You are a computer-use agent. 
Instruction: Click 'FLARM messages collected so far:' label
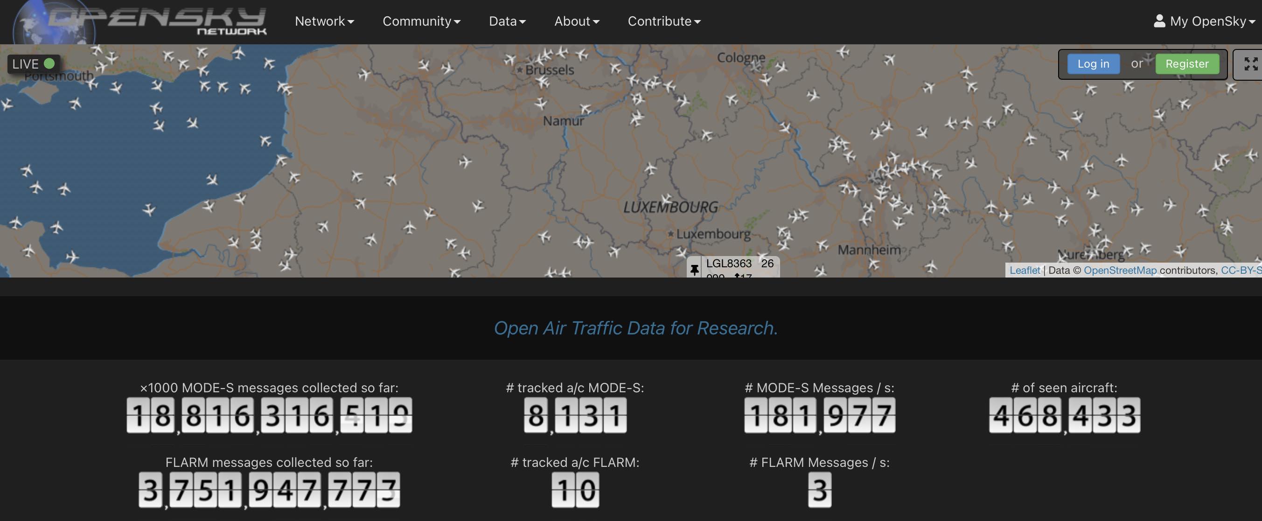(x=269, y=462)
